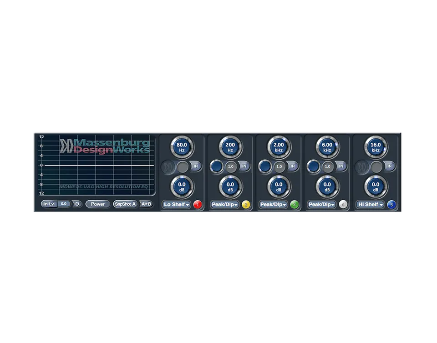Click the blue band 5 button
The image size is (437, 343).
click(x=391, y=205)
